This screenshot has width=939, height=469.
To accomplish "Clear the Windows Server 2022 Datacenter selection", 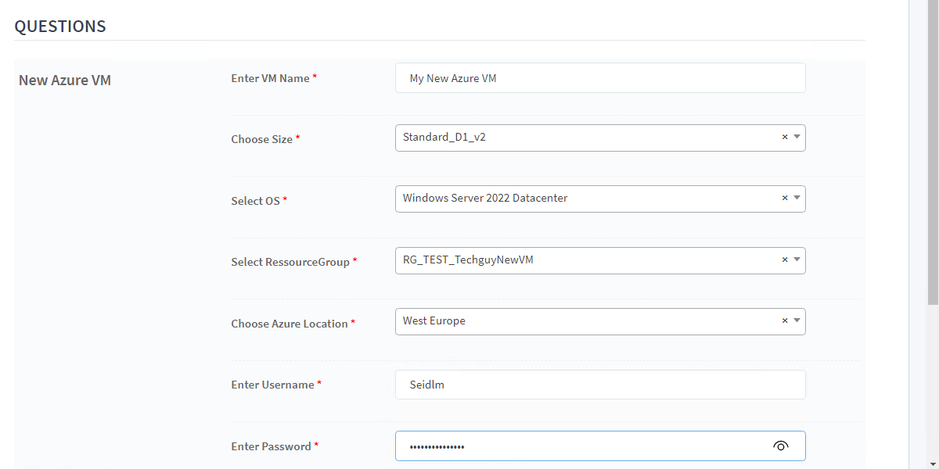I will click(785, 199).
